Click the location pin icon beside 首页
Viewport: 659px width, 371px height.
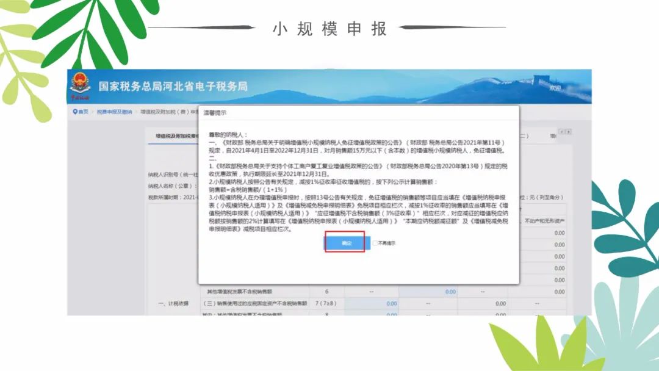point(75,112)
